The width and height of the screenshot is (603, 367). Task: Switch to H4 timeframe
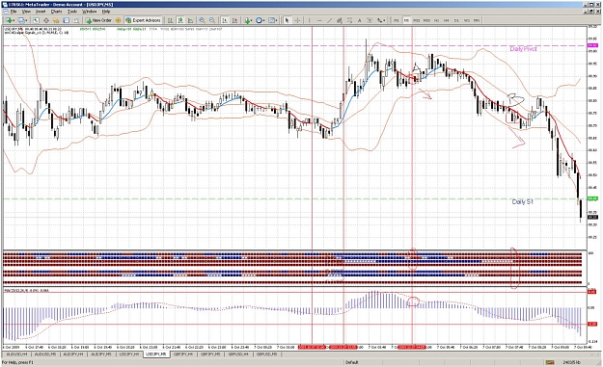(x=447, y=20)
